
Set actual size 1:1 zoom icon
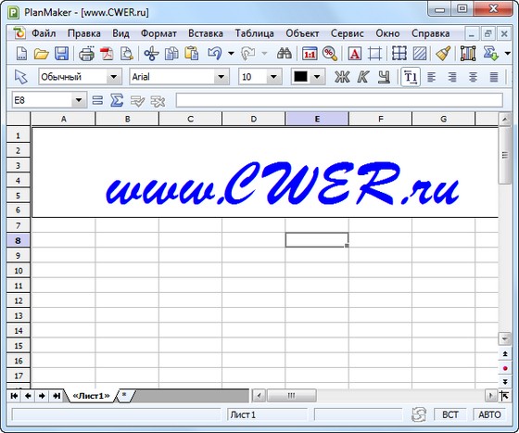310,54
